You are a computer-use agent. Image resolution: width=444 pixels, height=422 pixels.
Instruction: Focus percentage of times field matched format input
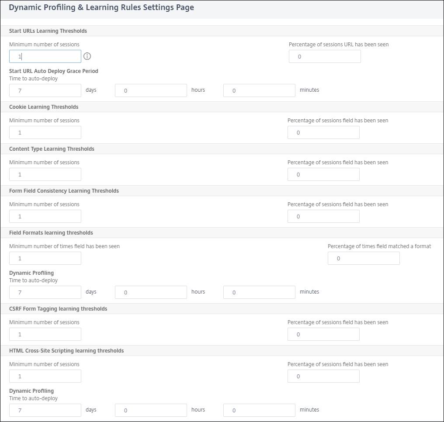click(x=364, y=258)
